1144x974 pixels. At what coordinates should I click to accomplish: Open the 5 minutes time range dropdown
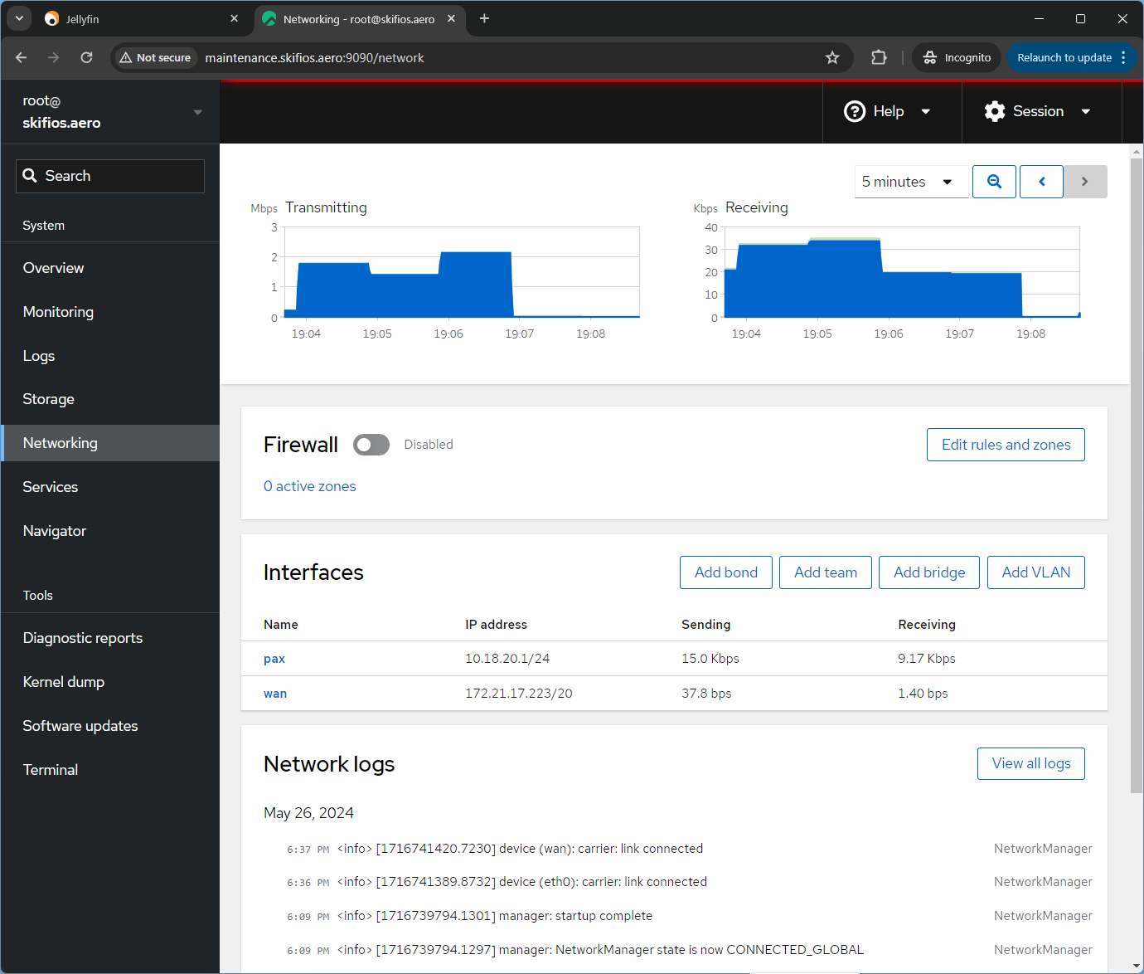tap(910, 182)
